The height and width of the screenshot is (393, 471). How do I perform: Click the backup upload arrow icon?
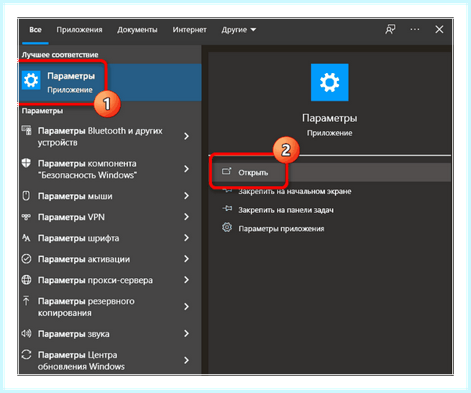tap(27, 300)
